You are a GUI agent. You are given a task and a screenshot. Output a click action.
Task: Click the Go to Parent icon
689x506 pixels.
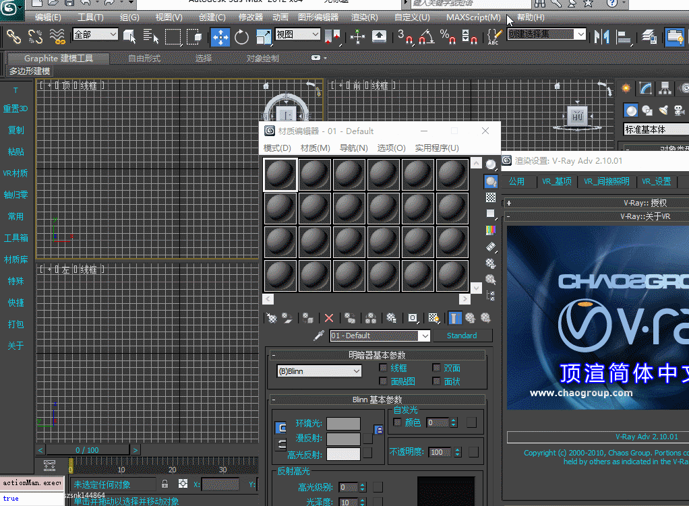[470, 318]
